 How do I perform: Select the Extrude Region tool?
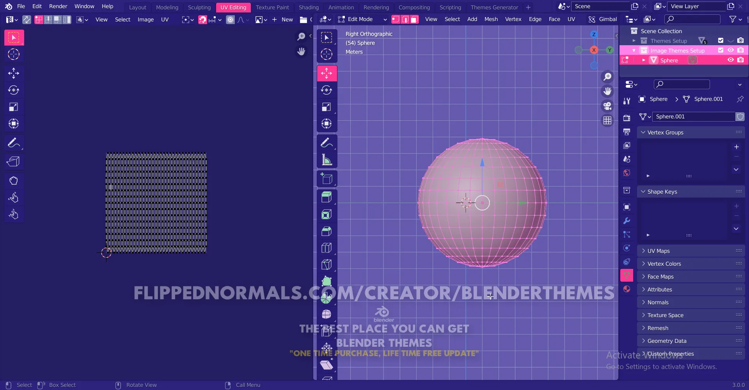327,197
